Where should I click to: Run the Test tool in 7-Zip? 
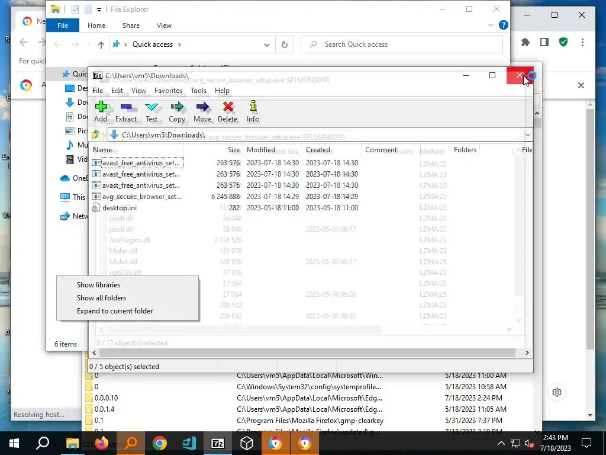tap(151, 112)
